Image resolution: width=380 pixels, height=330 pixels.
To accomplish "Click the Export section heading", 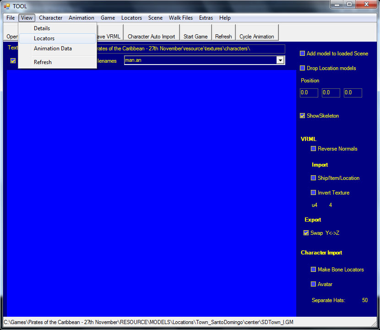I will (x=313, y=220).
